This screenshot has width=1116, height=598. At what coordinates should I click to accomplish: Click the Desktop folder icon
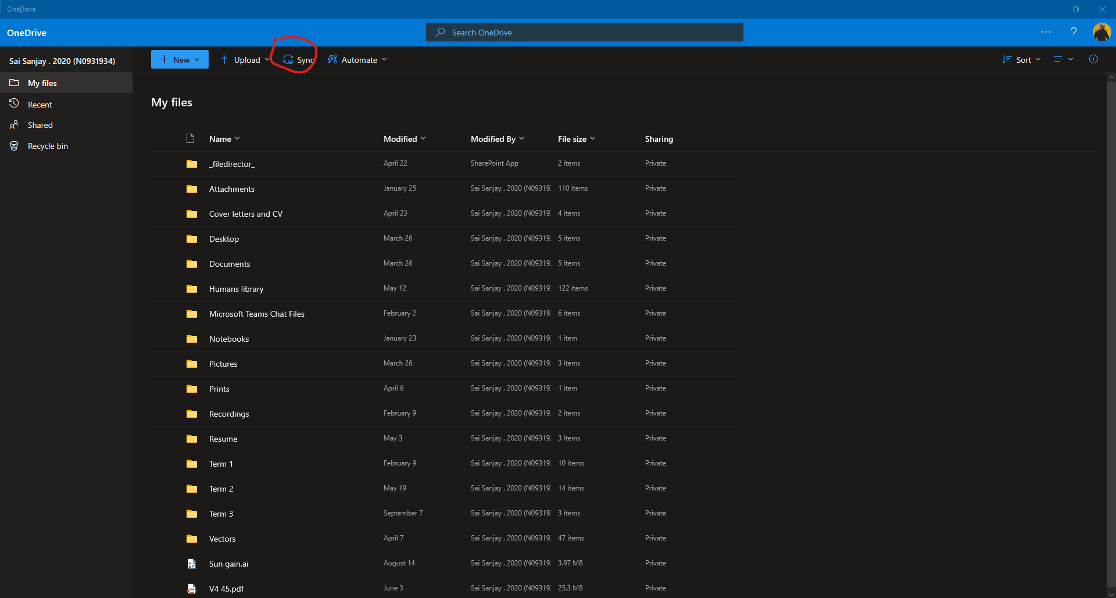click(x=192, y=239)
